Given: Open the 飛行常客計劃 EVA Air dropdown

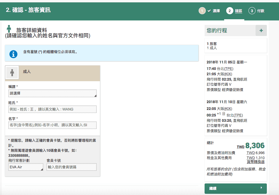Looking at the screenshot, I should [26, 167].
